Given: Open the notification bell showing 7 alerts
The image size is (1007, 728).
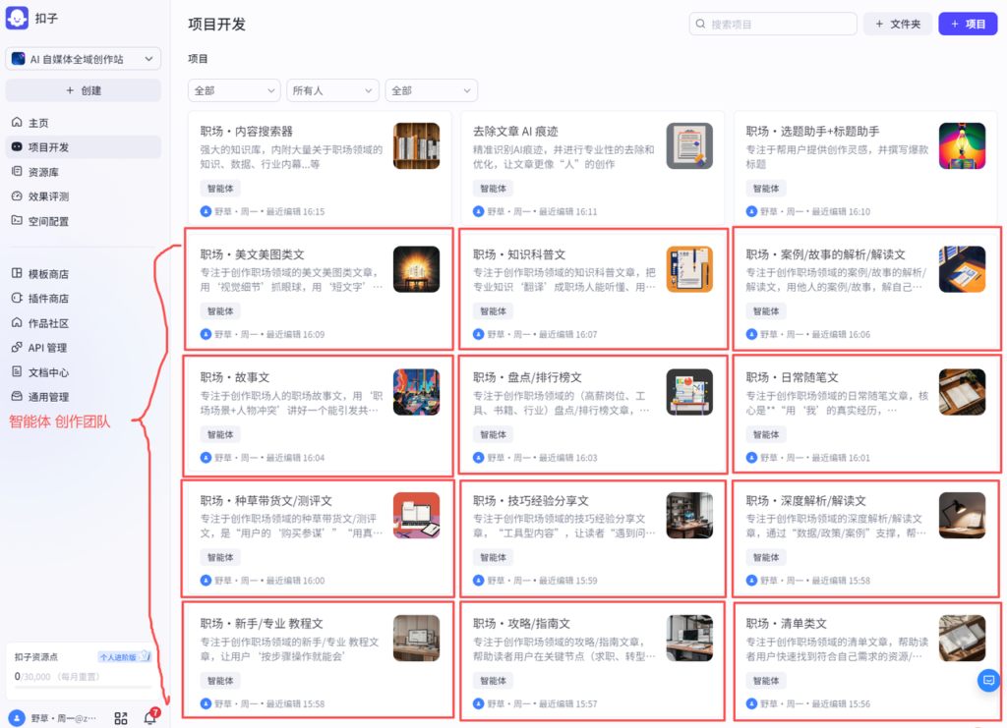Looking at the screenshot, I should (x=151, y=718).
